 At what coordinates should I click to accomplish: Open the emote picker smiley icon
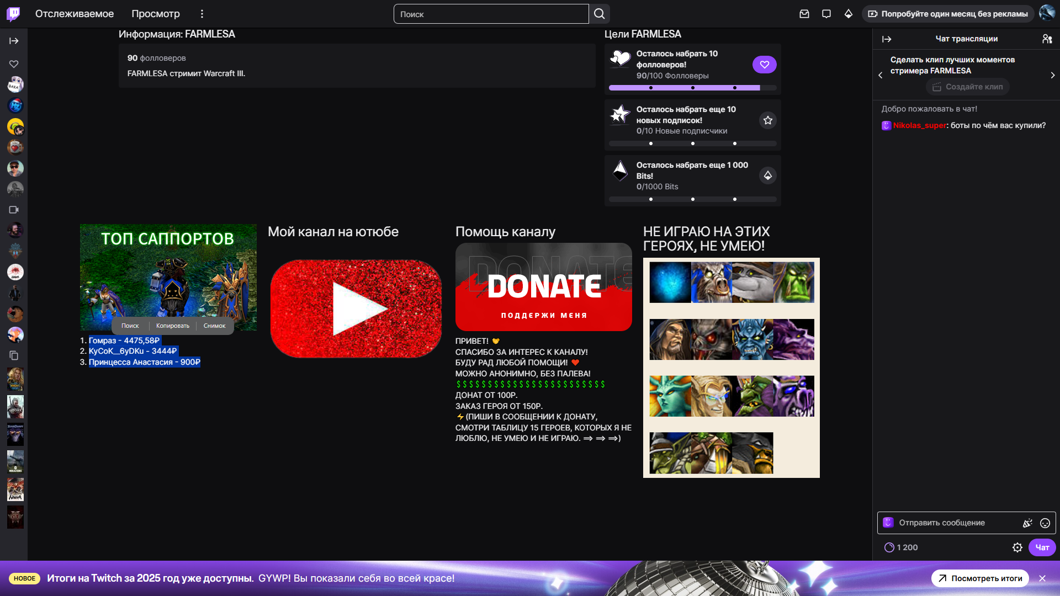click(1045, 523)
